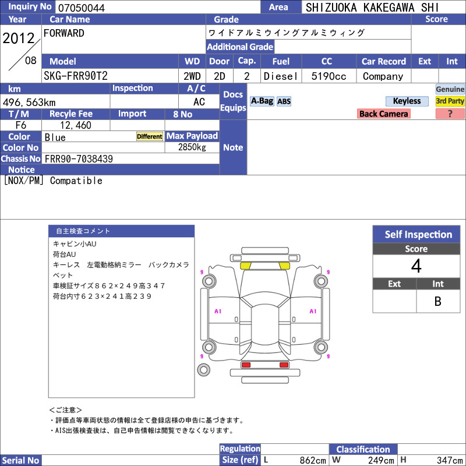Viewport: 466px width, 466px height.
Task: Click comment line キャビン小AU
Action: pos(75,243)
